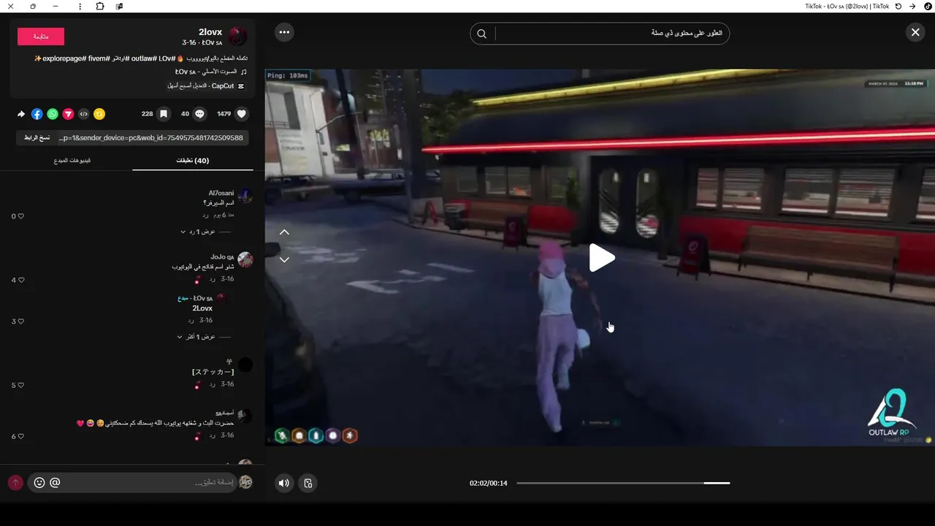Open the browser three-dots menu
This screenshot has height=526, width=935.
(x=80, y=6)
